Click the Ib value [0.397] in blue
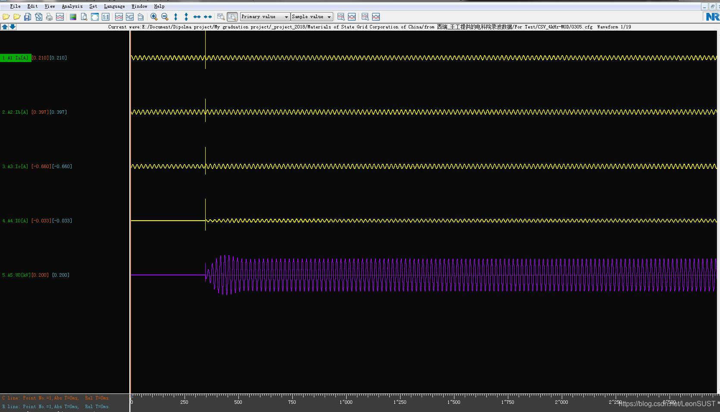Screen dimensions: 720x412 pyautogui.click(x=58, y=112)
